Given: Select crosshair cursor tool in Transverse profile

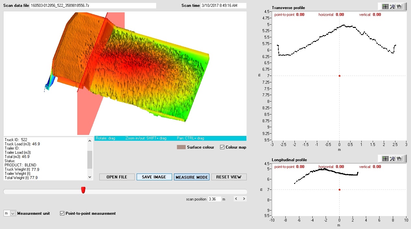Looking at the screenshot, I should coord(385,6).
